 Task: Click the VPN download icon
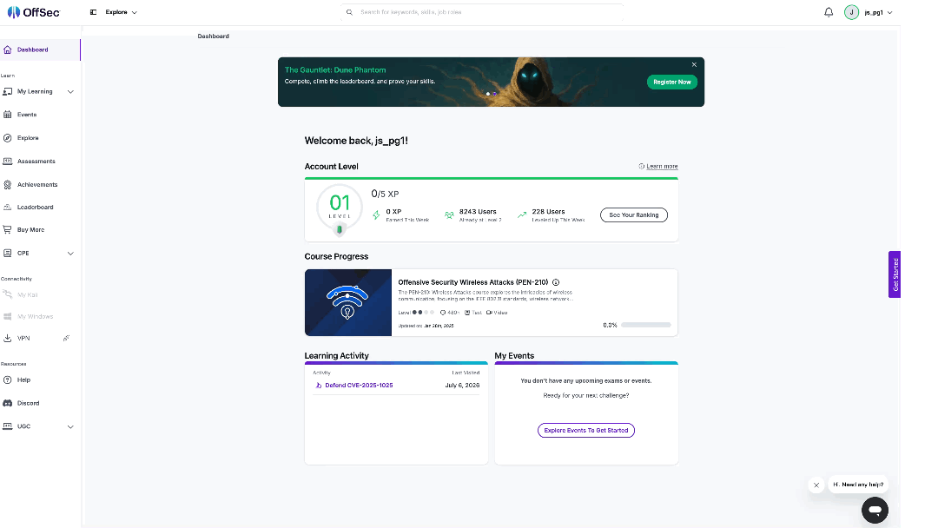(7, 338)
